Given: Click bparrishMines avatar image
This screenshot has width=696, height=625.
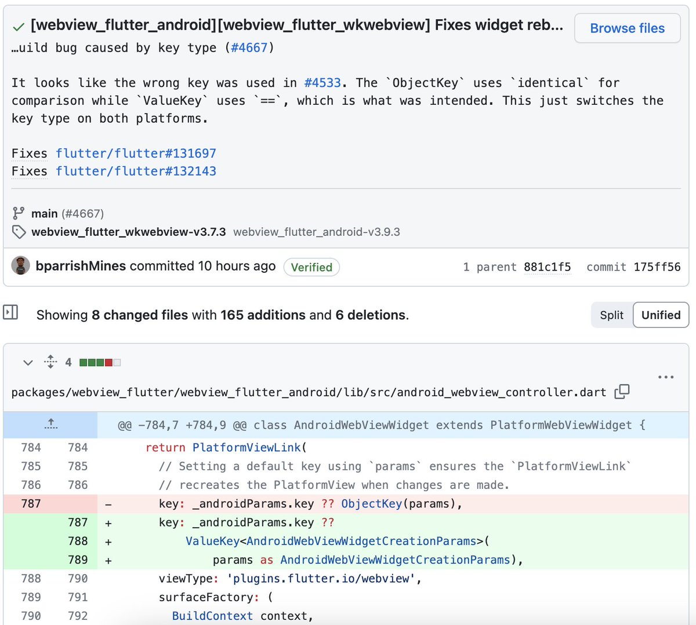Looking at the screenshot, I should click(x=21, y=266).
